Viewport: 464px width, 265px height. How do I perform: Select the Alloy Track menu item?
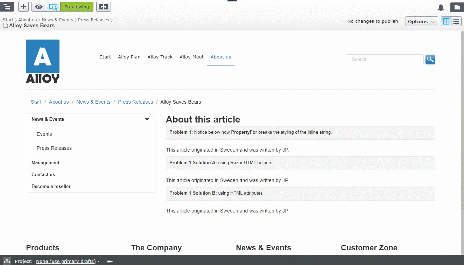[160, 57]
